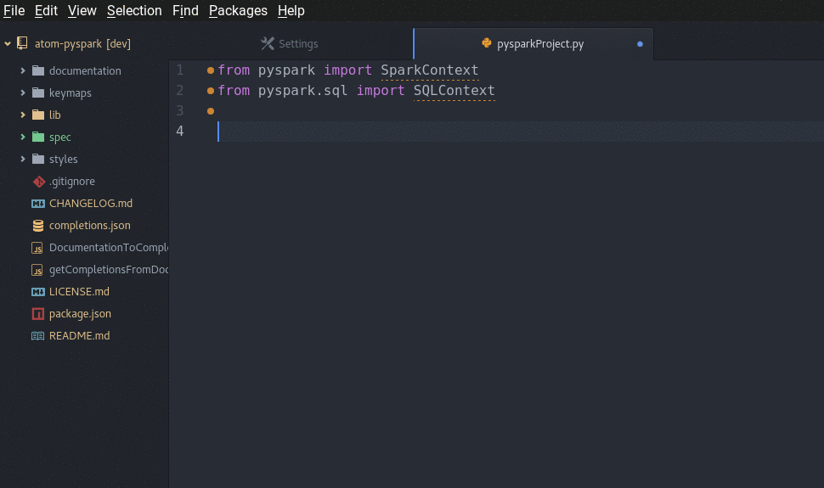824x488 pixels.
Task: Open the LICENSE.md file
Action: click(x=79, y=292)
